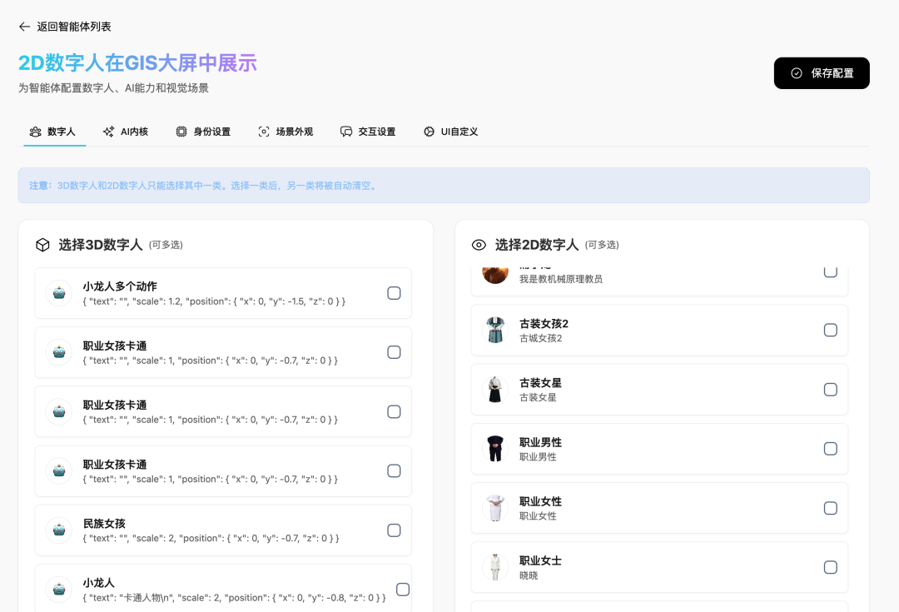Switch to the UI自定义 tab
This screenshot has width=899, height=612.
tap(450, 132)
